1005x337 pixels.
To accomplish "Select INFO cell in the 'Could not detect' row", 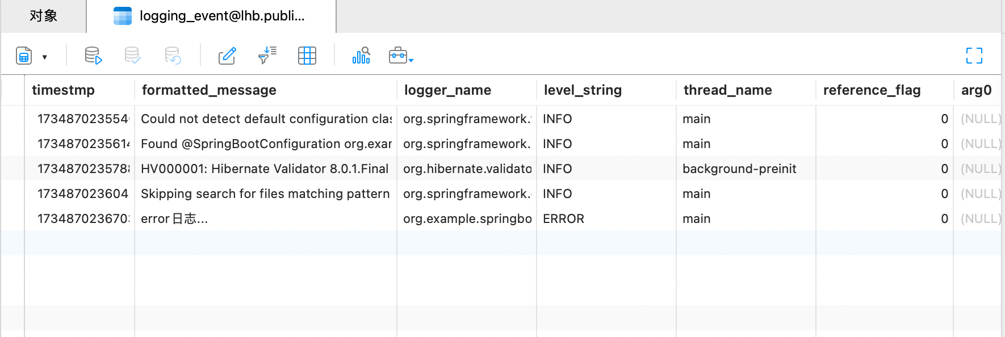I will coord(606,119).
